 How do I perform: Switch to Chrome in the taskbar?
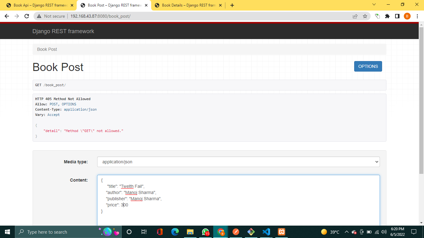(221, 232)
